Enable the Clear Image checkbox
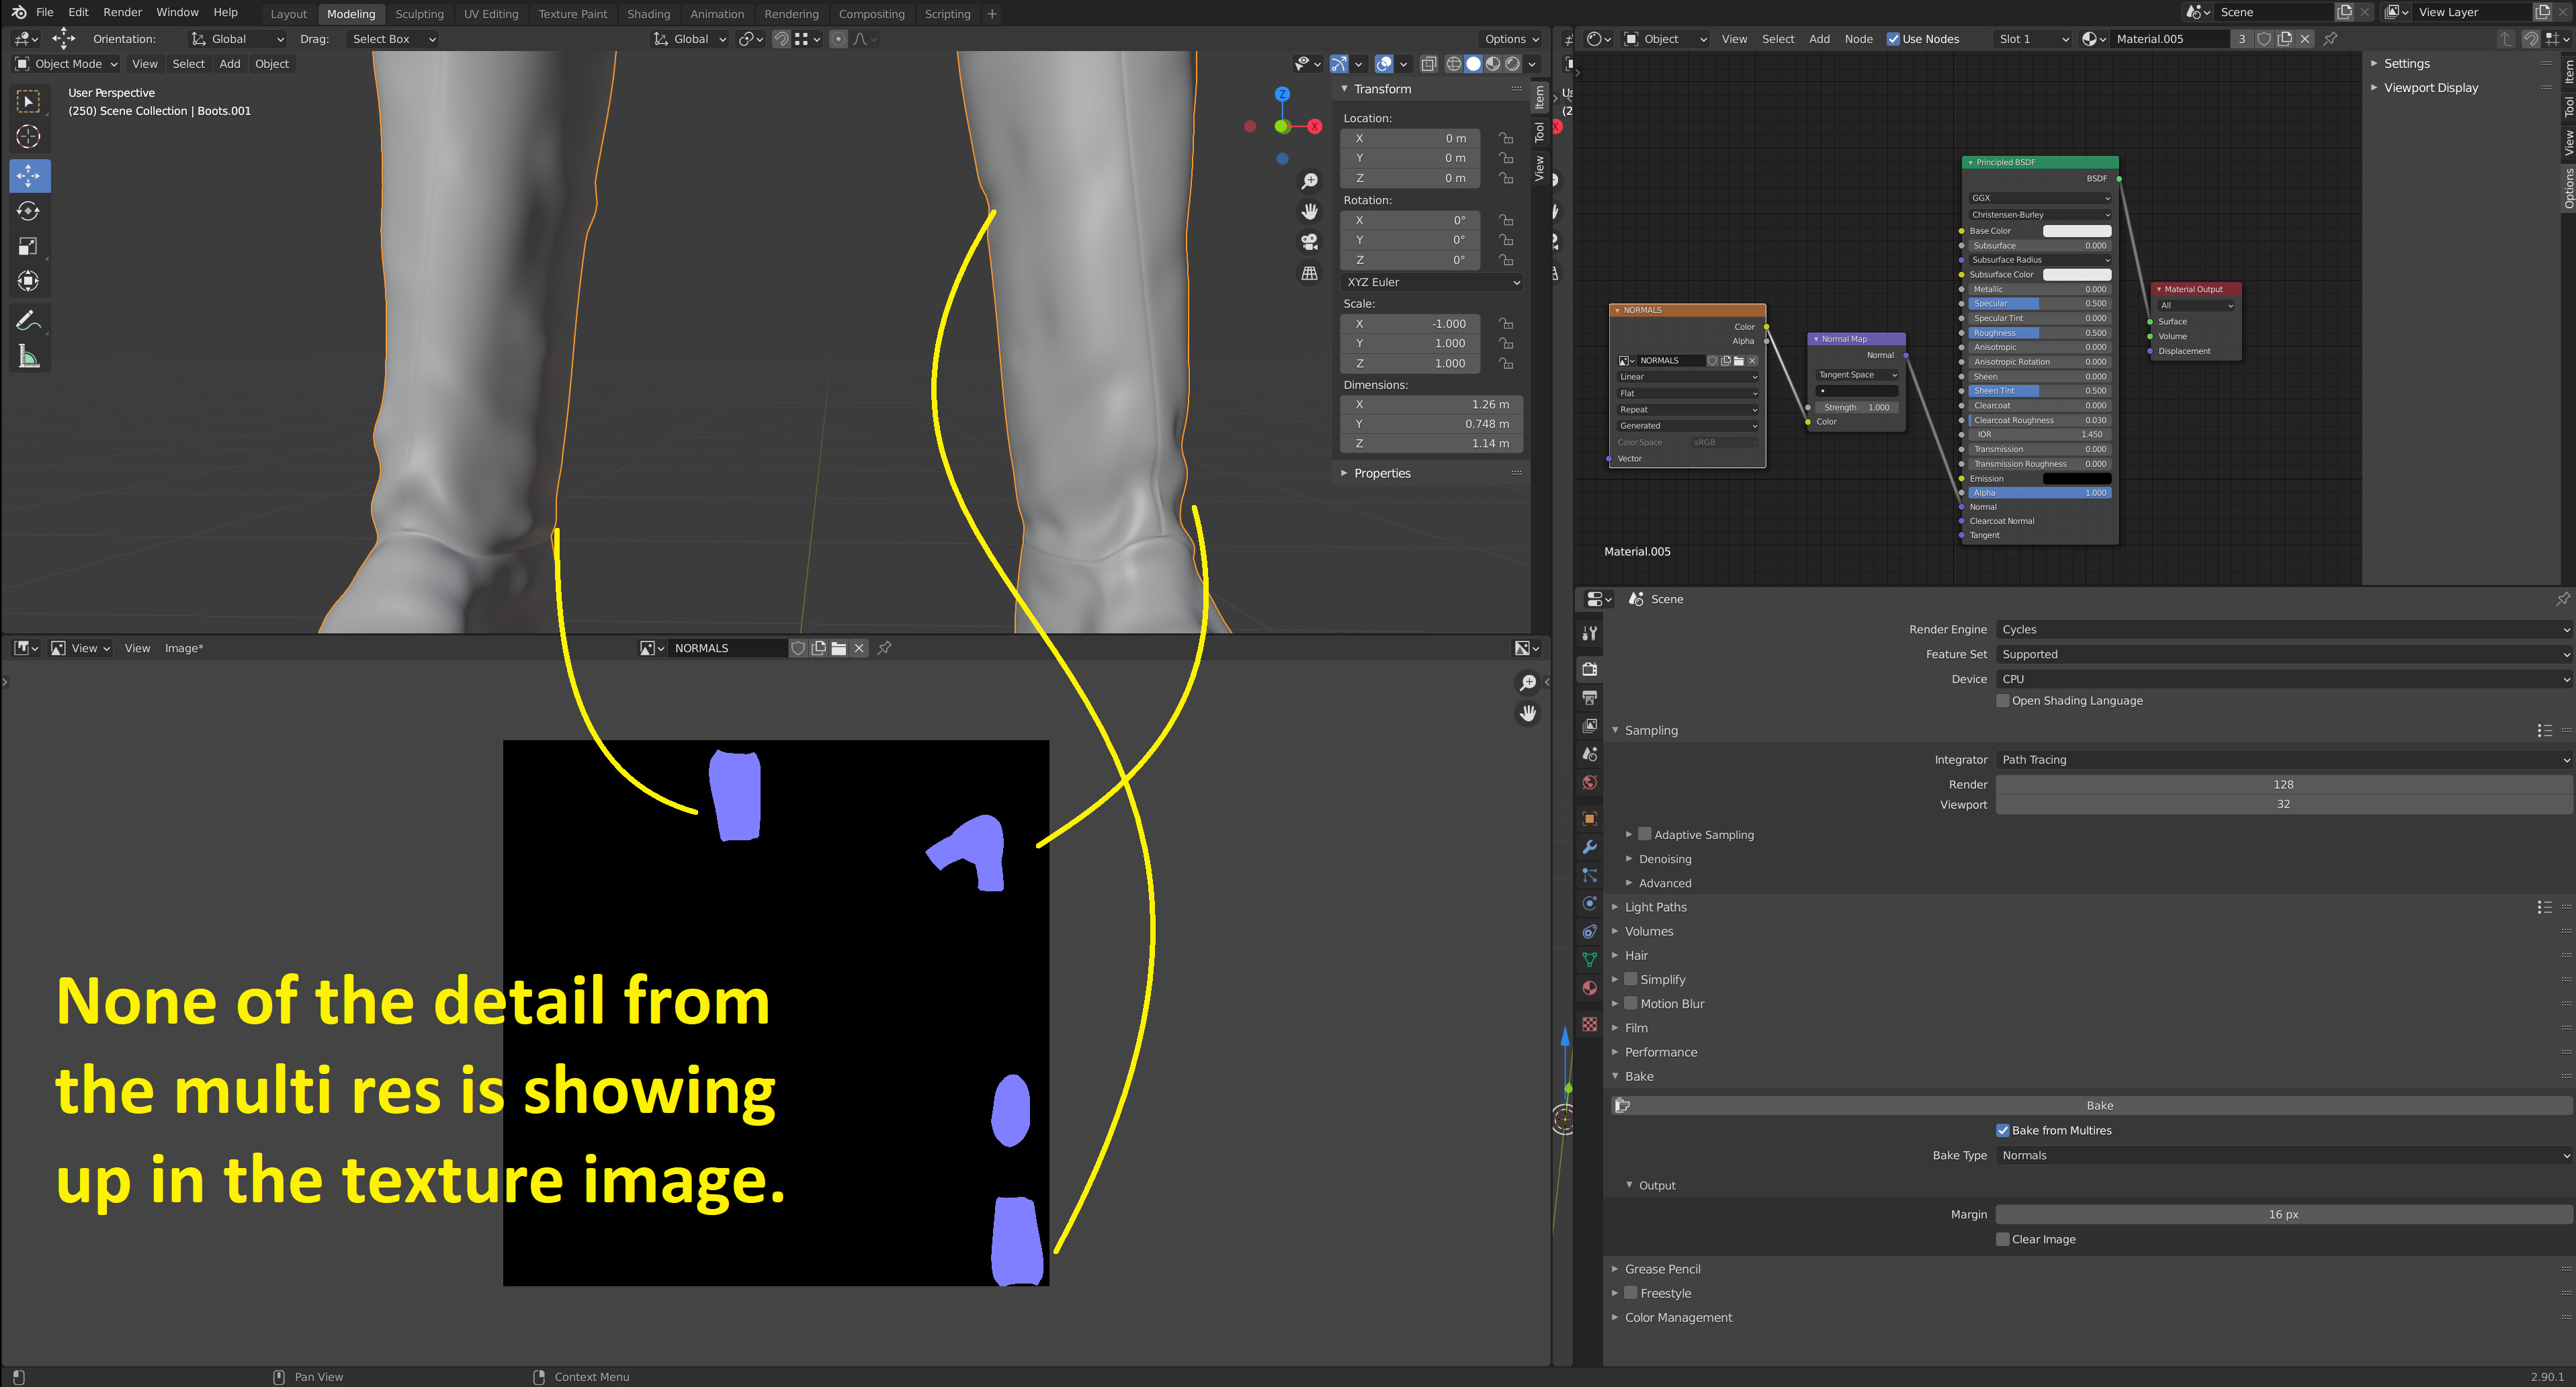 [x=2003, y=1239]
